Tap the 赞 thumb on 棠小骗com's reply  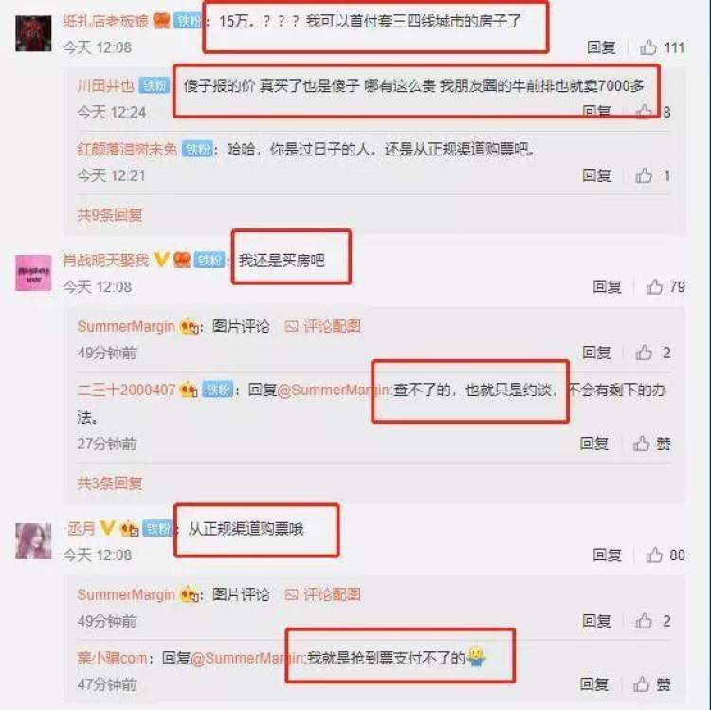click(641, 684)
